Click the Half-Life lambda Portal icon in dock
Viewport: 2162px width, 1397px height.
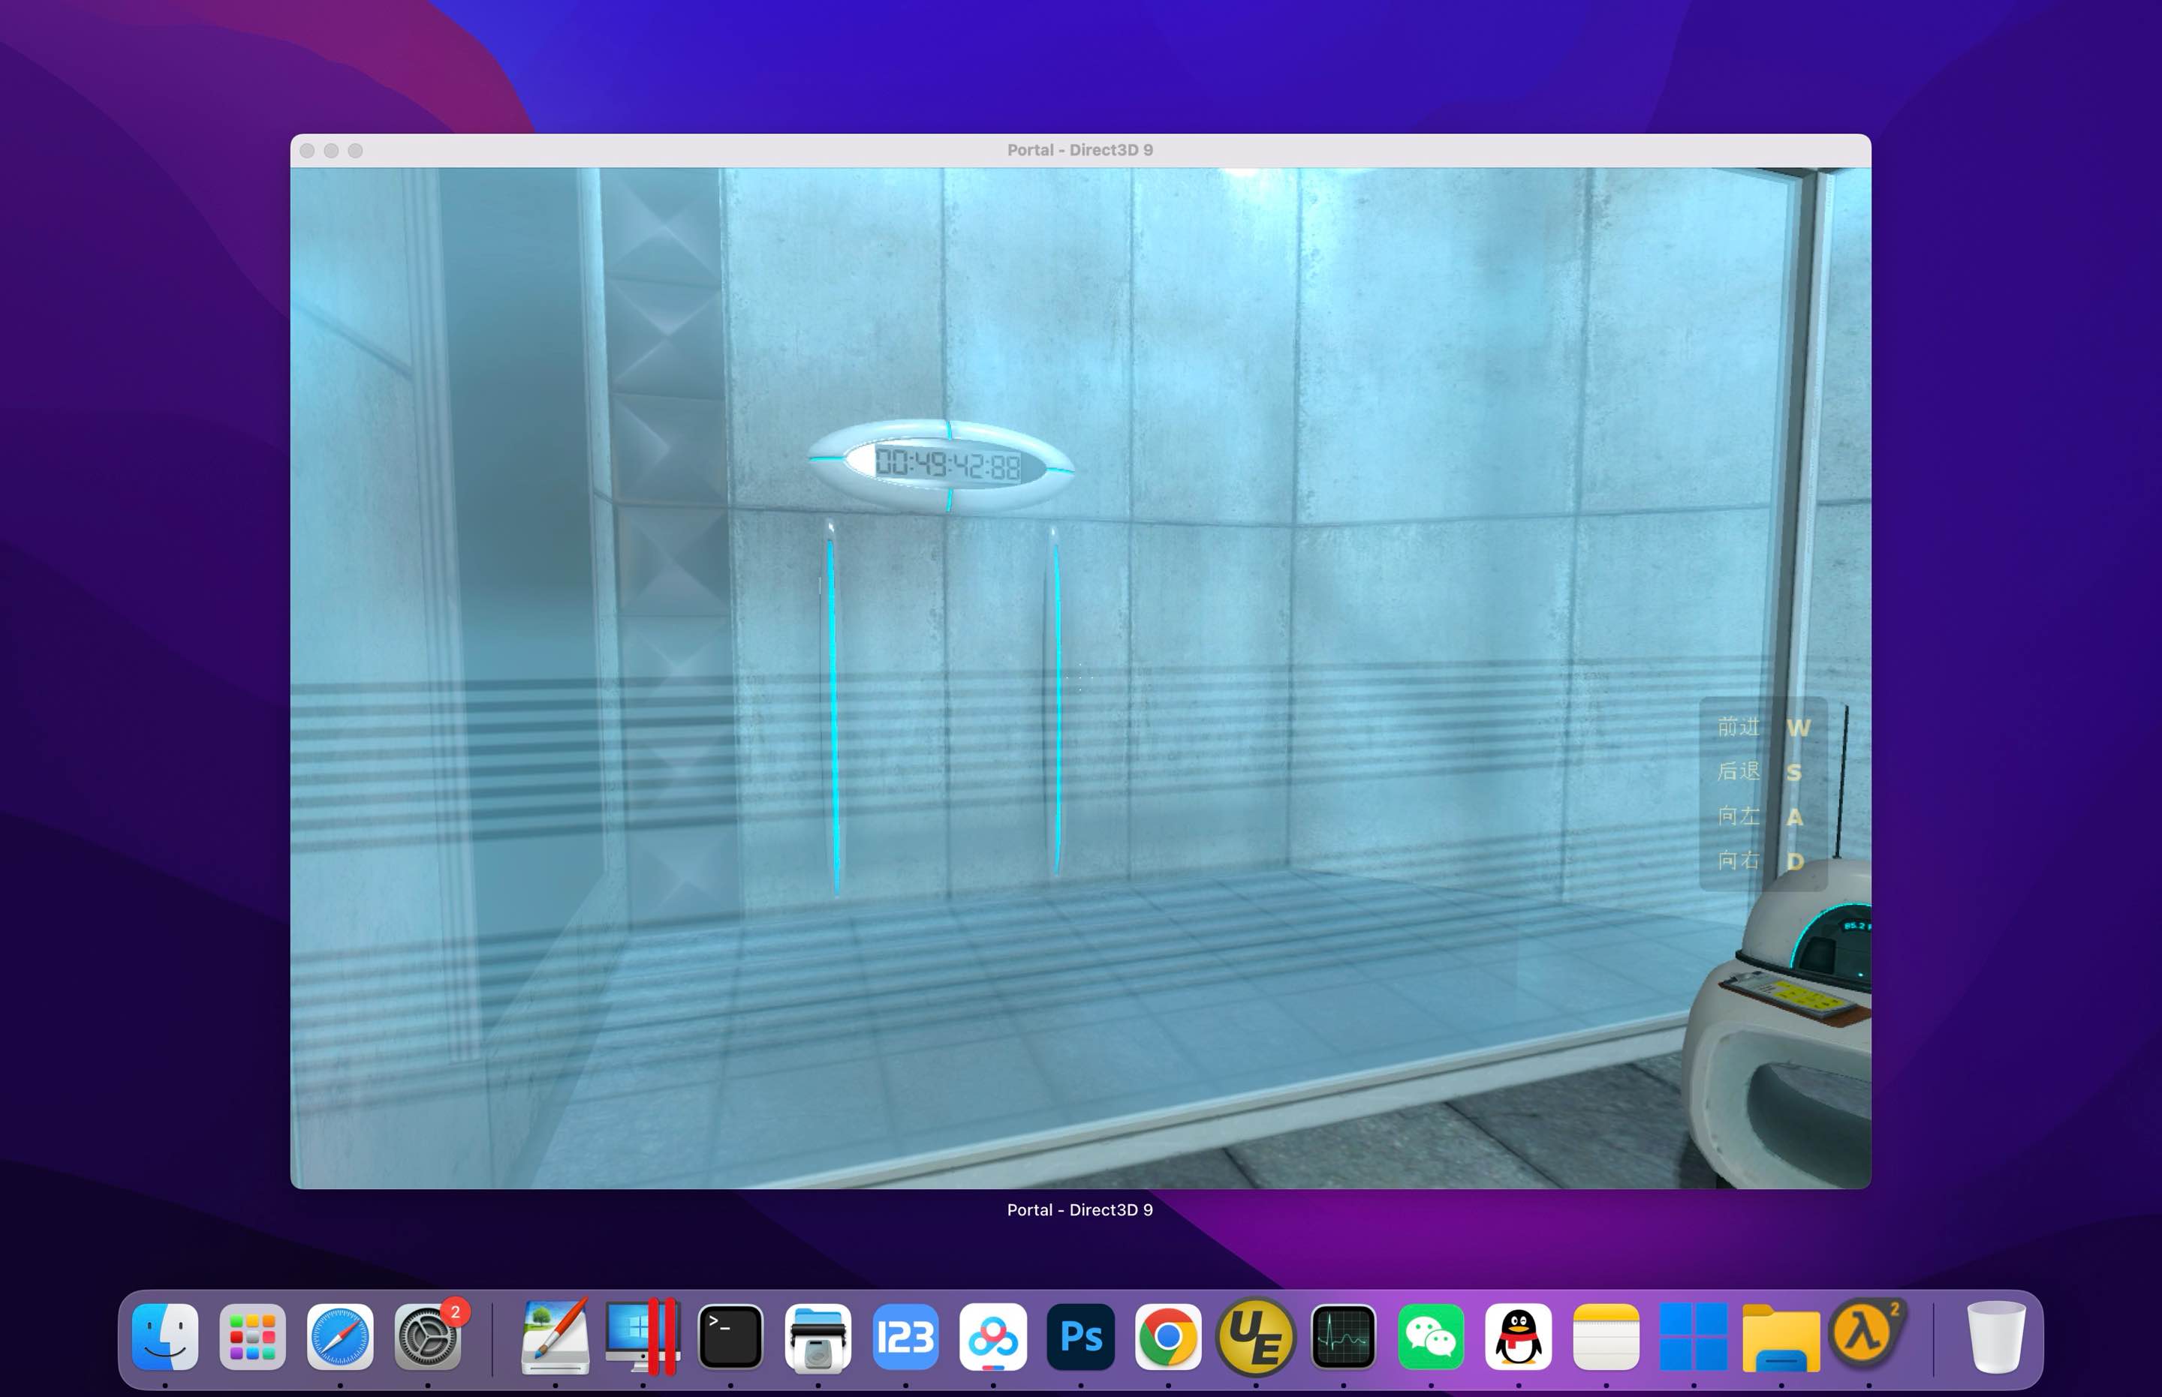click(1866, 1333)
